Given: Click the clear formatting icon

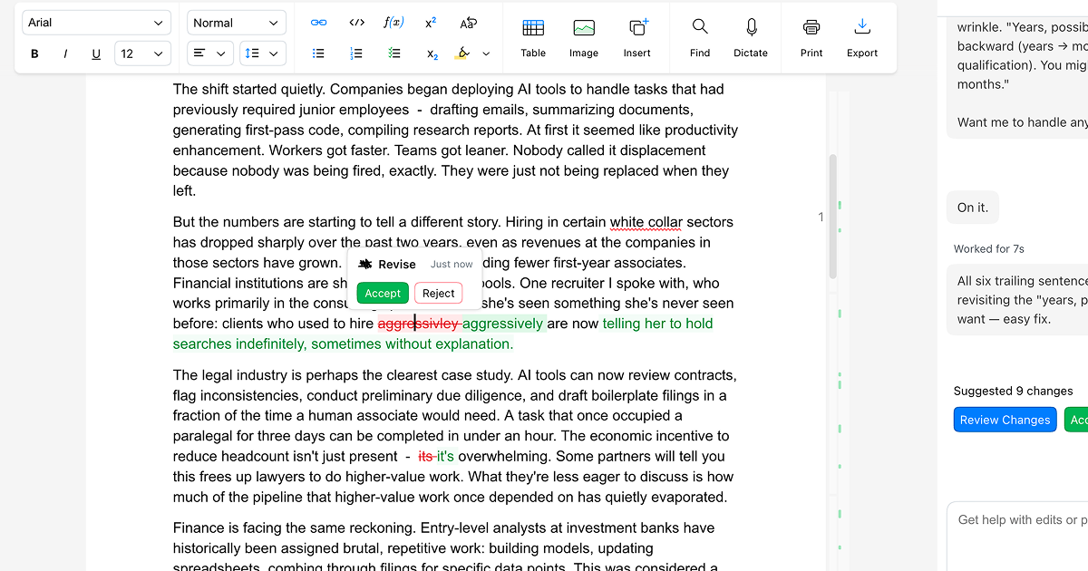Looking at the screenshot, I should click(469, 23).
